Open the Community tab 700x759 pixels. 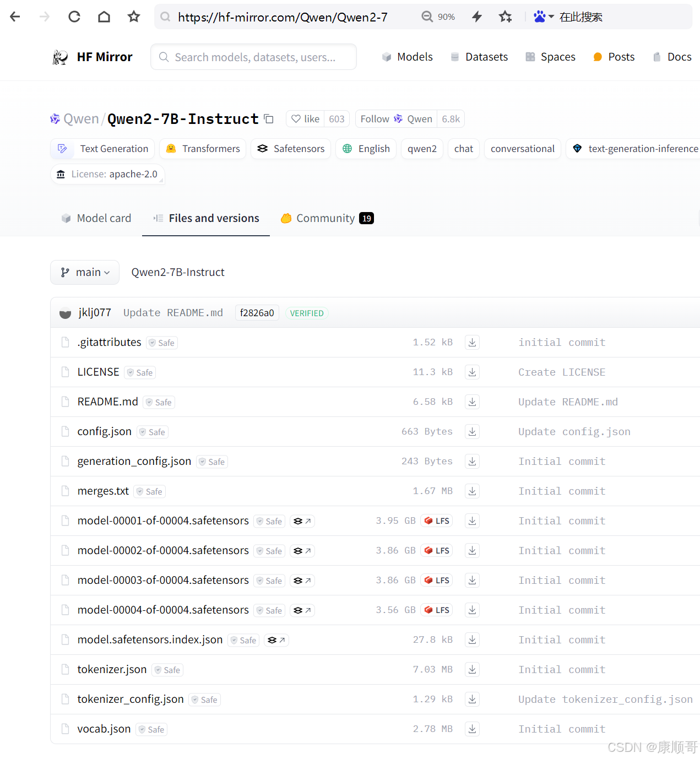(327, 218)
